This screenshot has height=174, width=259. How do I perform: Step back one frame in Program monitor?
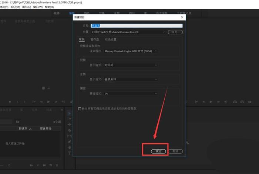(204, 102)
